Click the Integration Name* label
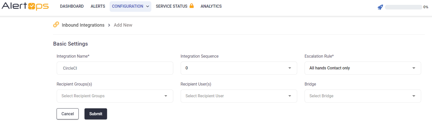This screenshot has height=126, width=432. tap(73, 56)
